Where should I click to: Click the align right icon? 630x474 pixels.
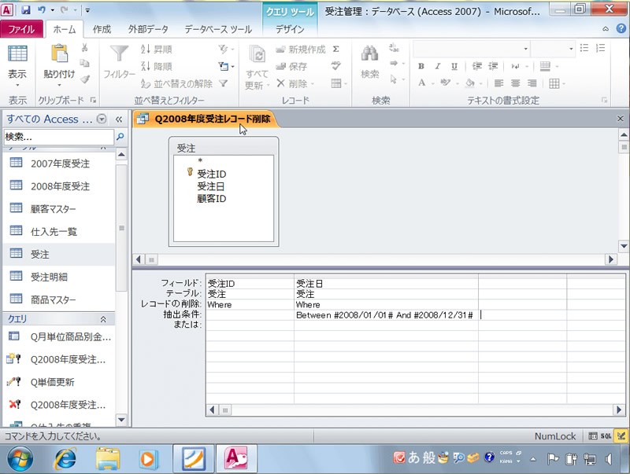coord(532,83)
